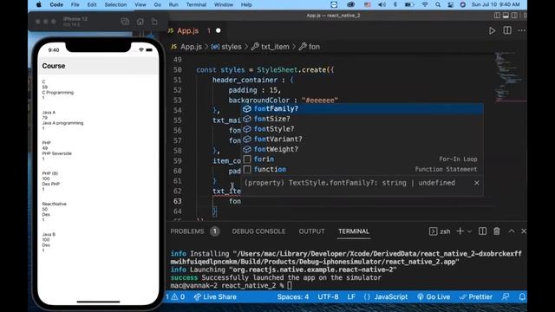Click the date and time clock
Viewport: 555px width, 312px height.
[x=495, y=4]
